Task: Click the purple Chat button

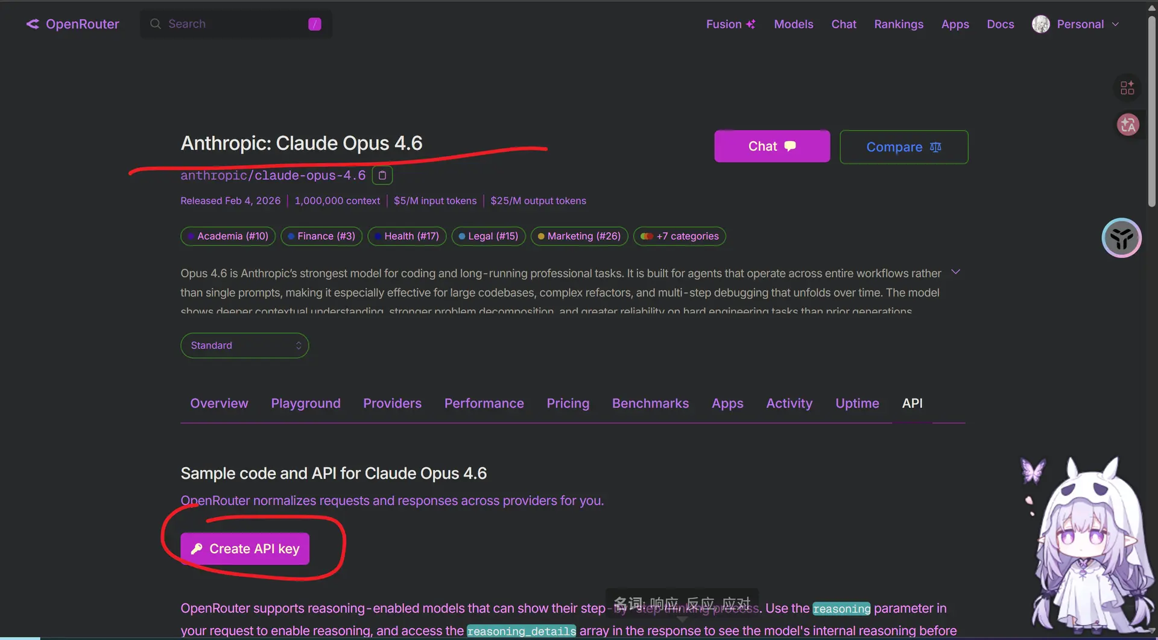Action: click(772, 146)
